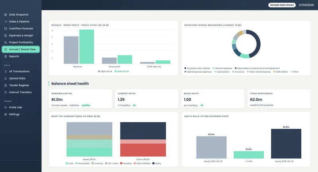
Task: Click Subscriptions legend entry
Action: pos(222,72)
